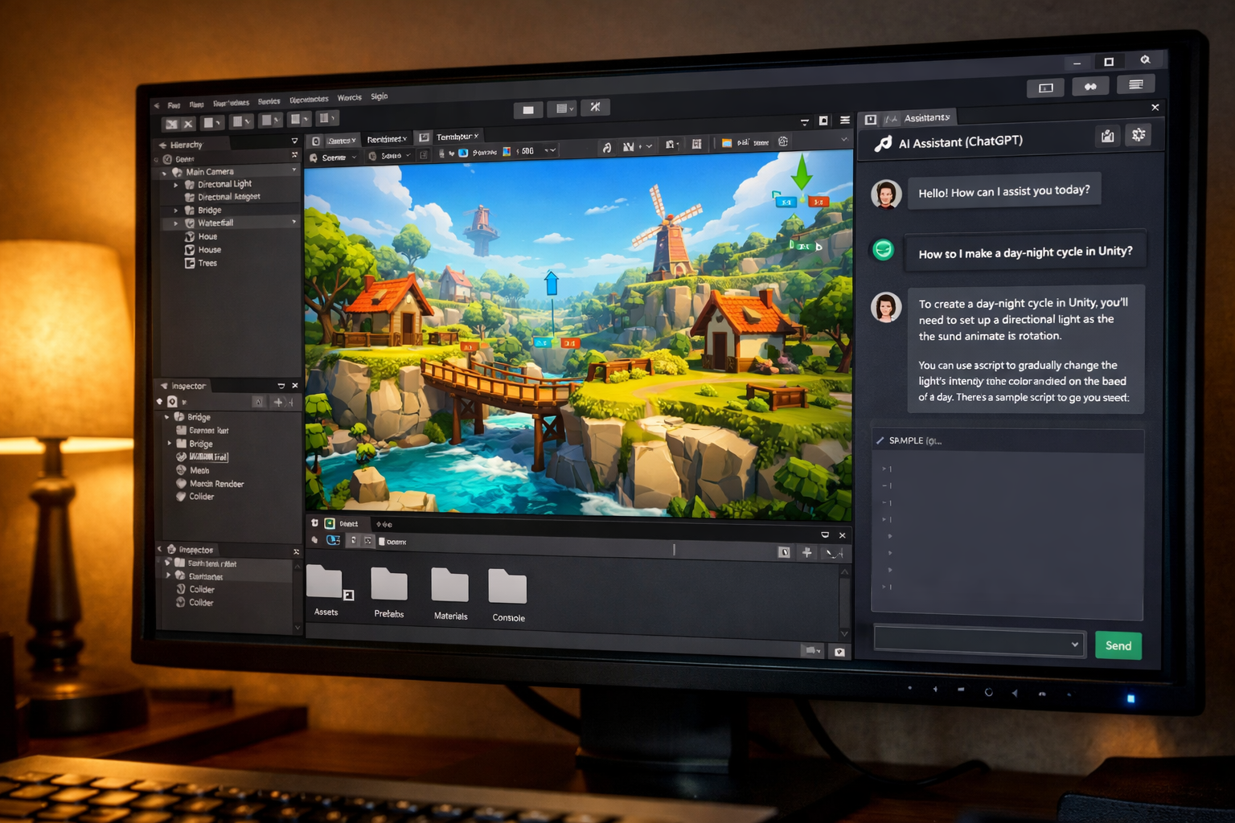Click the hamburger menu icon above the scene view

coord(844,120)
